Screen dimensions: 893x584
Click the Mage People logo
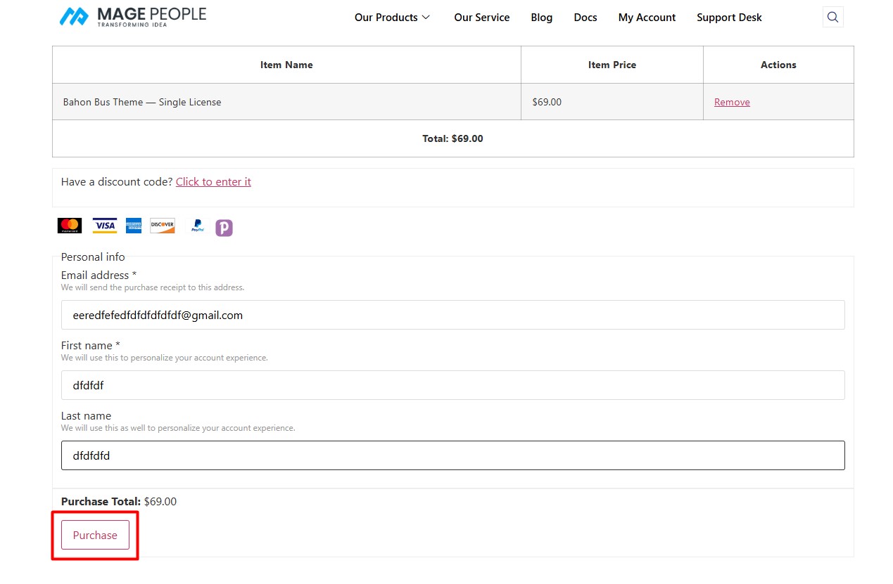point(133,16)
